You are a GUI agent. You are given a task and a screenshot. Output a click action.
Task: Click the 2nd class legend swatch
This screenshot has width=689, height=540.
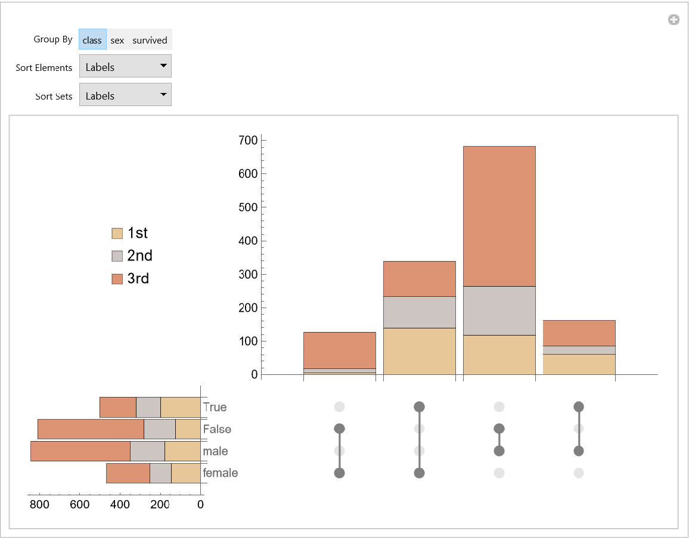(x=117, y=256)
